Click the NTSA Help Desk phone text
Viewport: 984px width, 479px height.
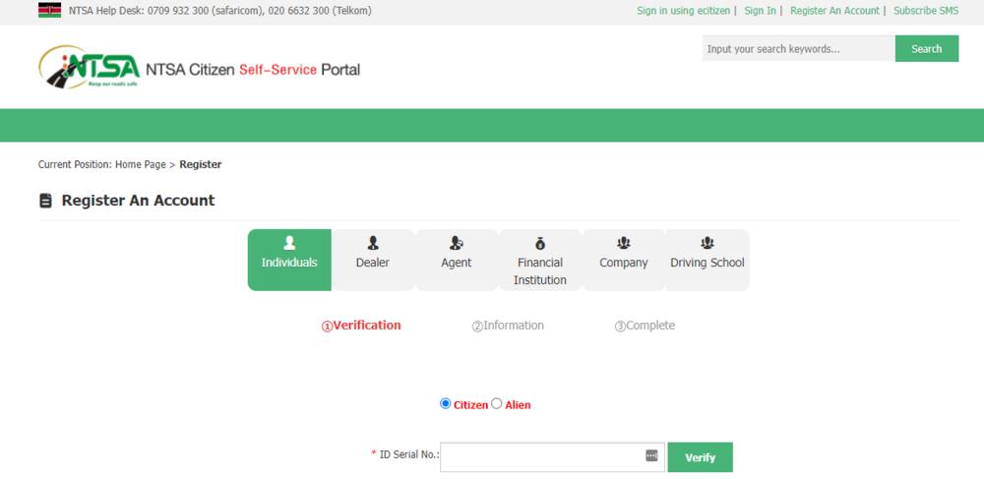click(220, 11)
